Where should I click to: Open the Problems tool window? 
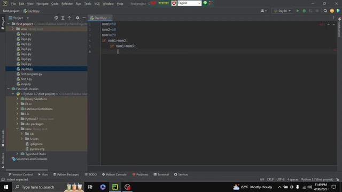click(140, 174)
